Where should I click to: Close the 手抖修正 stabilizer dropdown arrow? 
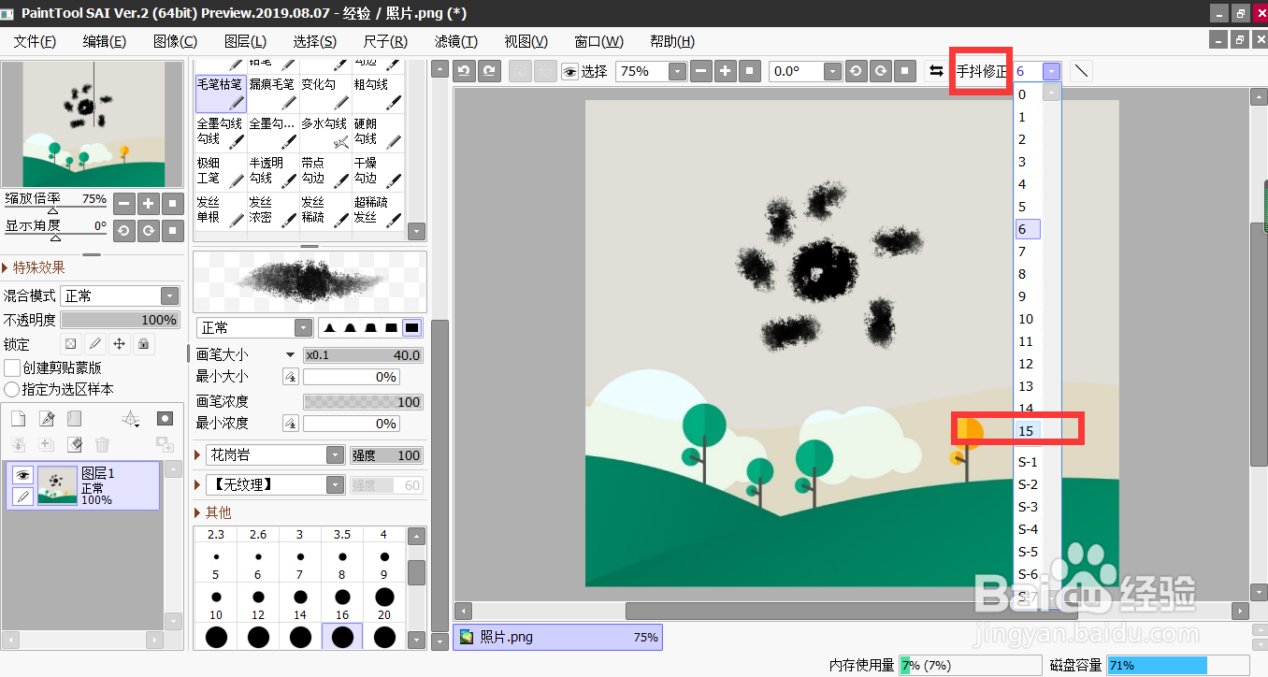pos(1053,71)
